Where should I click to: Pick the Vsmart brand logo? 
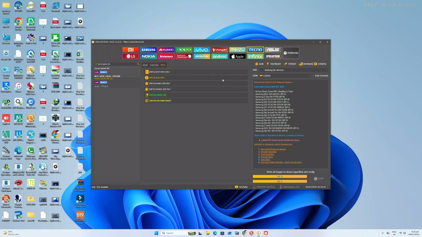tap(220, 50)
